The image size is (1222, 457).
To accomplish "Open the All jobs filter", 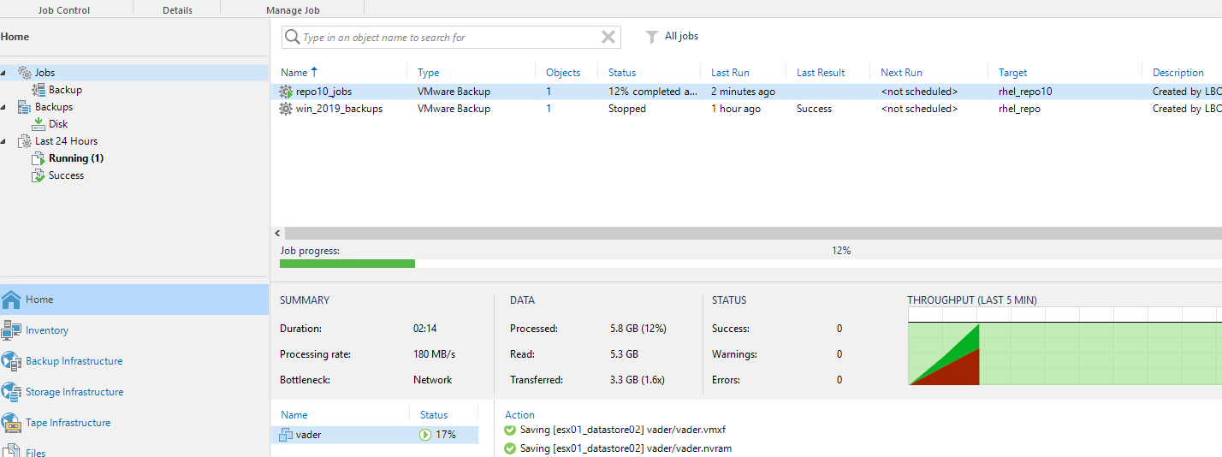I will [673, 37].
